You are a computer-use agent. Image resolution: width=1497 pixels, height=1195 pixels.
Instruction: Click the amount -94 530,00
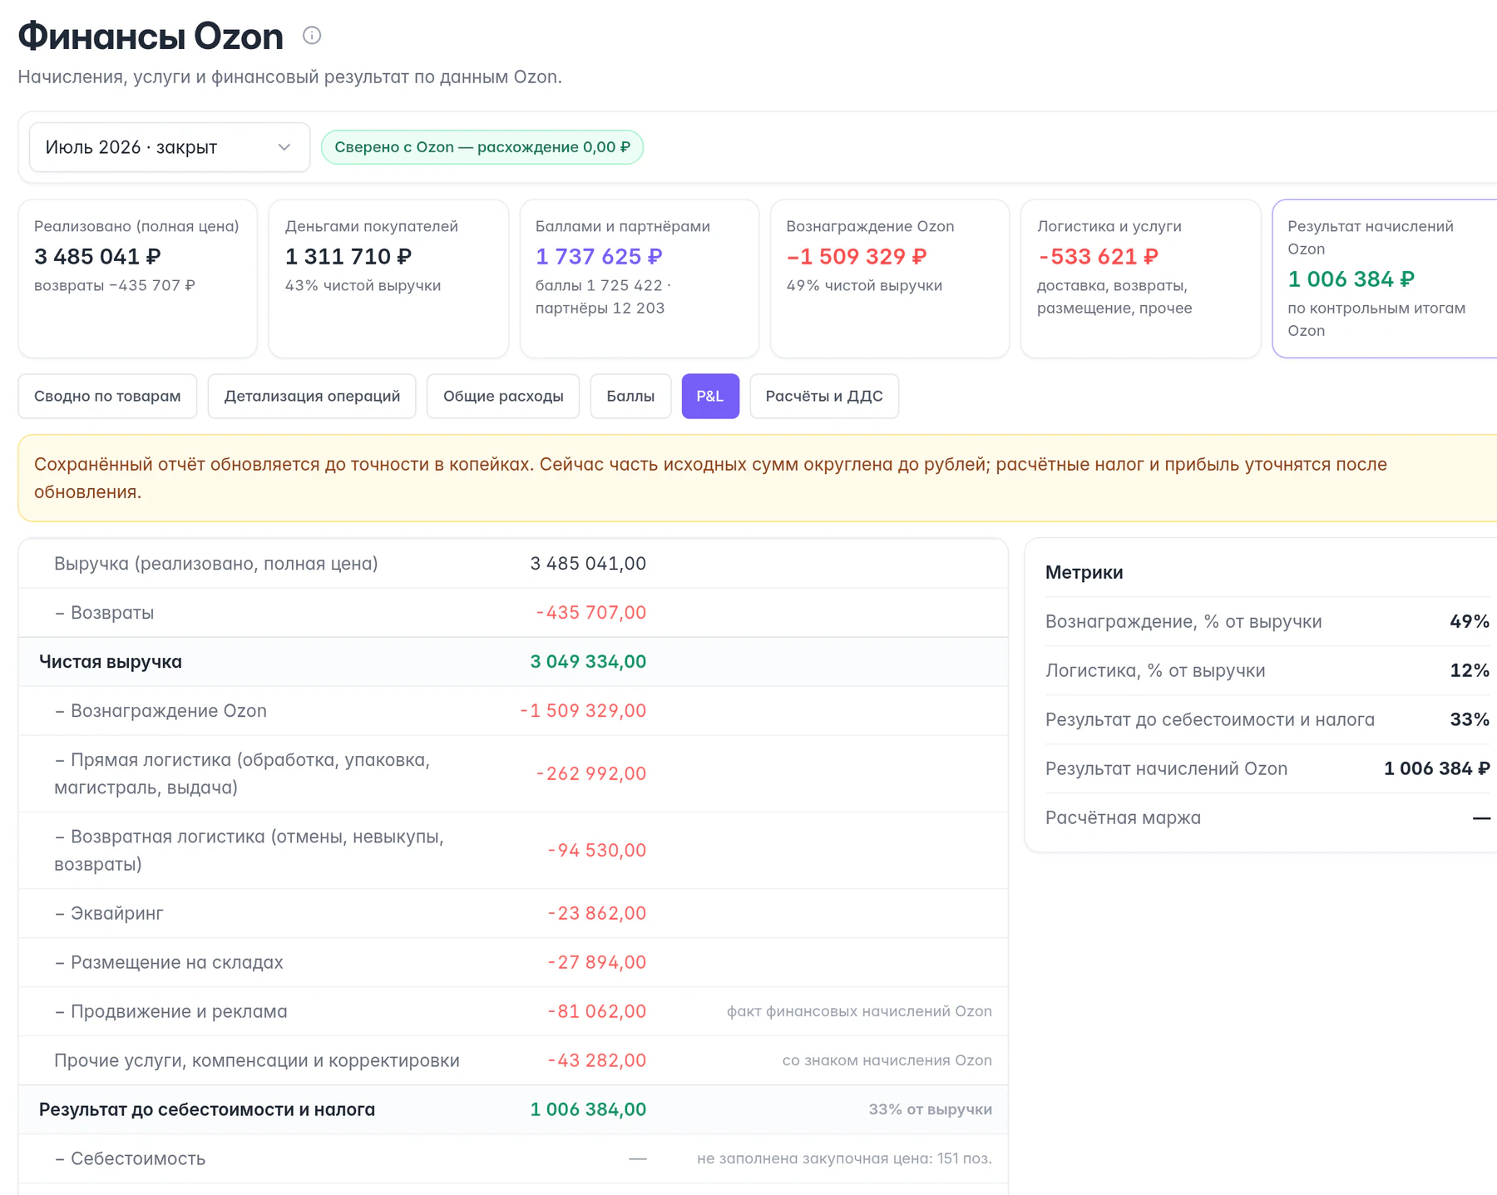(596, 850)
